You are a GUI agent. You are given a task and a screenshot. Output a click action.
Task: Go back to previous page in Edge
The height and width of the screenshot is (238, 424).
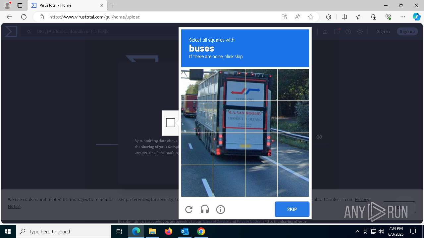coord(9,17)
